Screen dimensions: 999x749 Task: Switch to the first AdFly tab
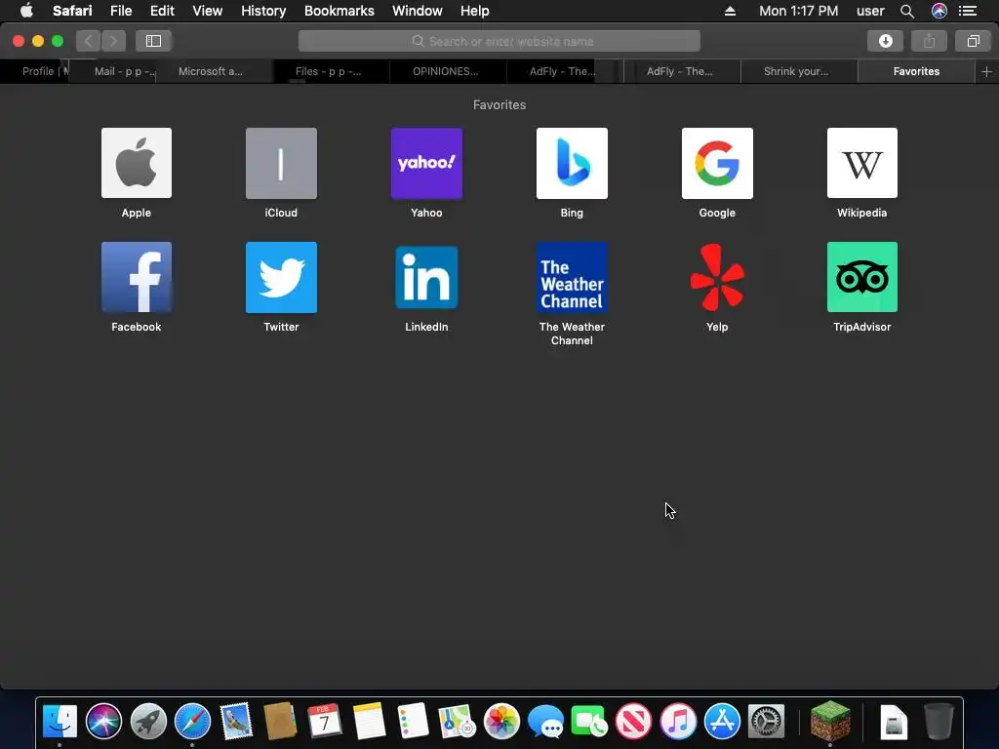pos(563,71)
